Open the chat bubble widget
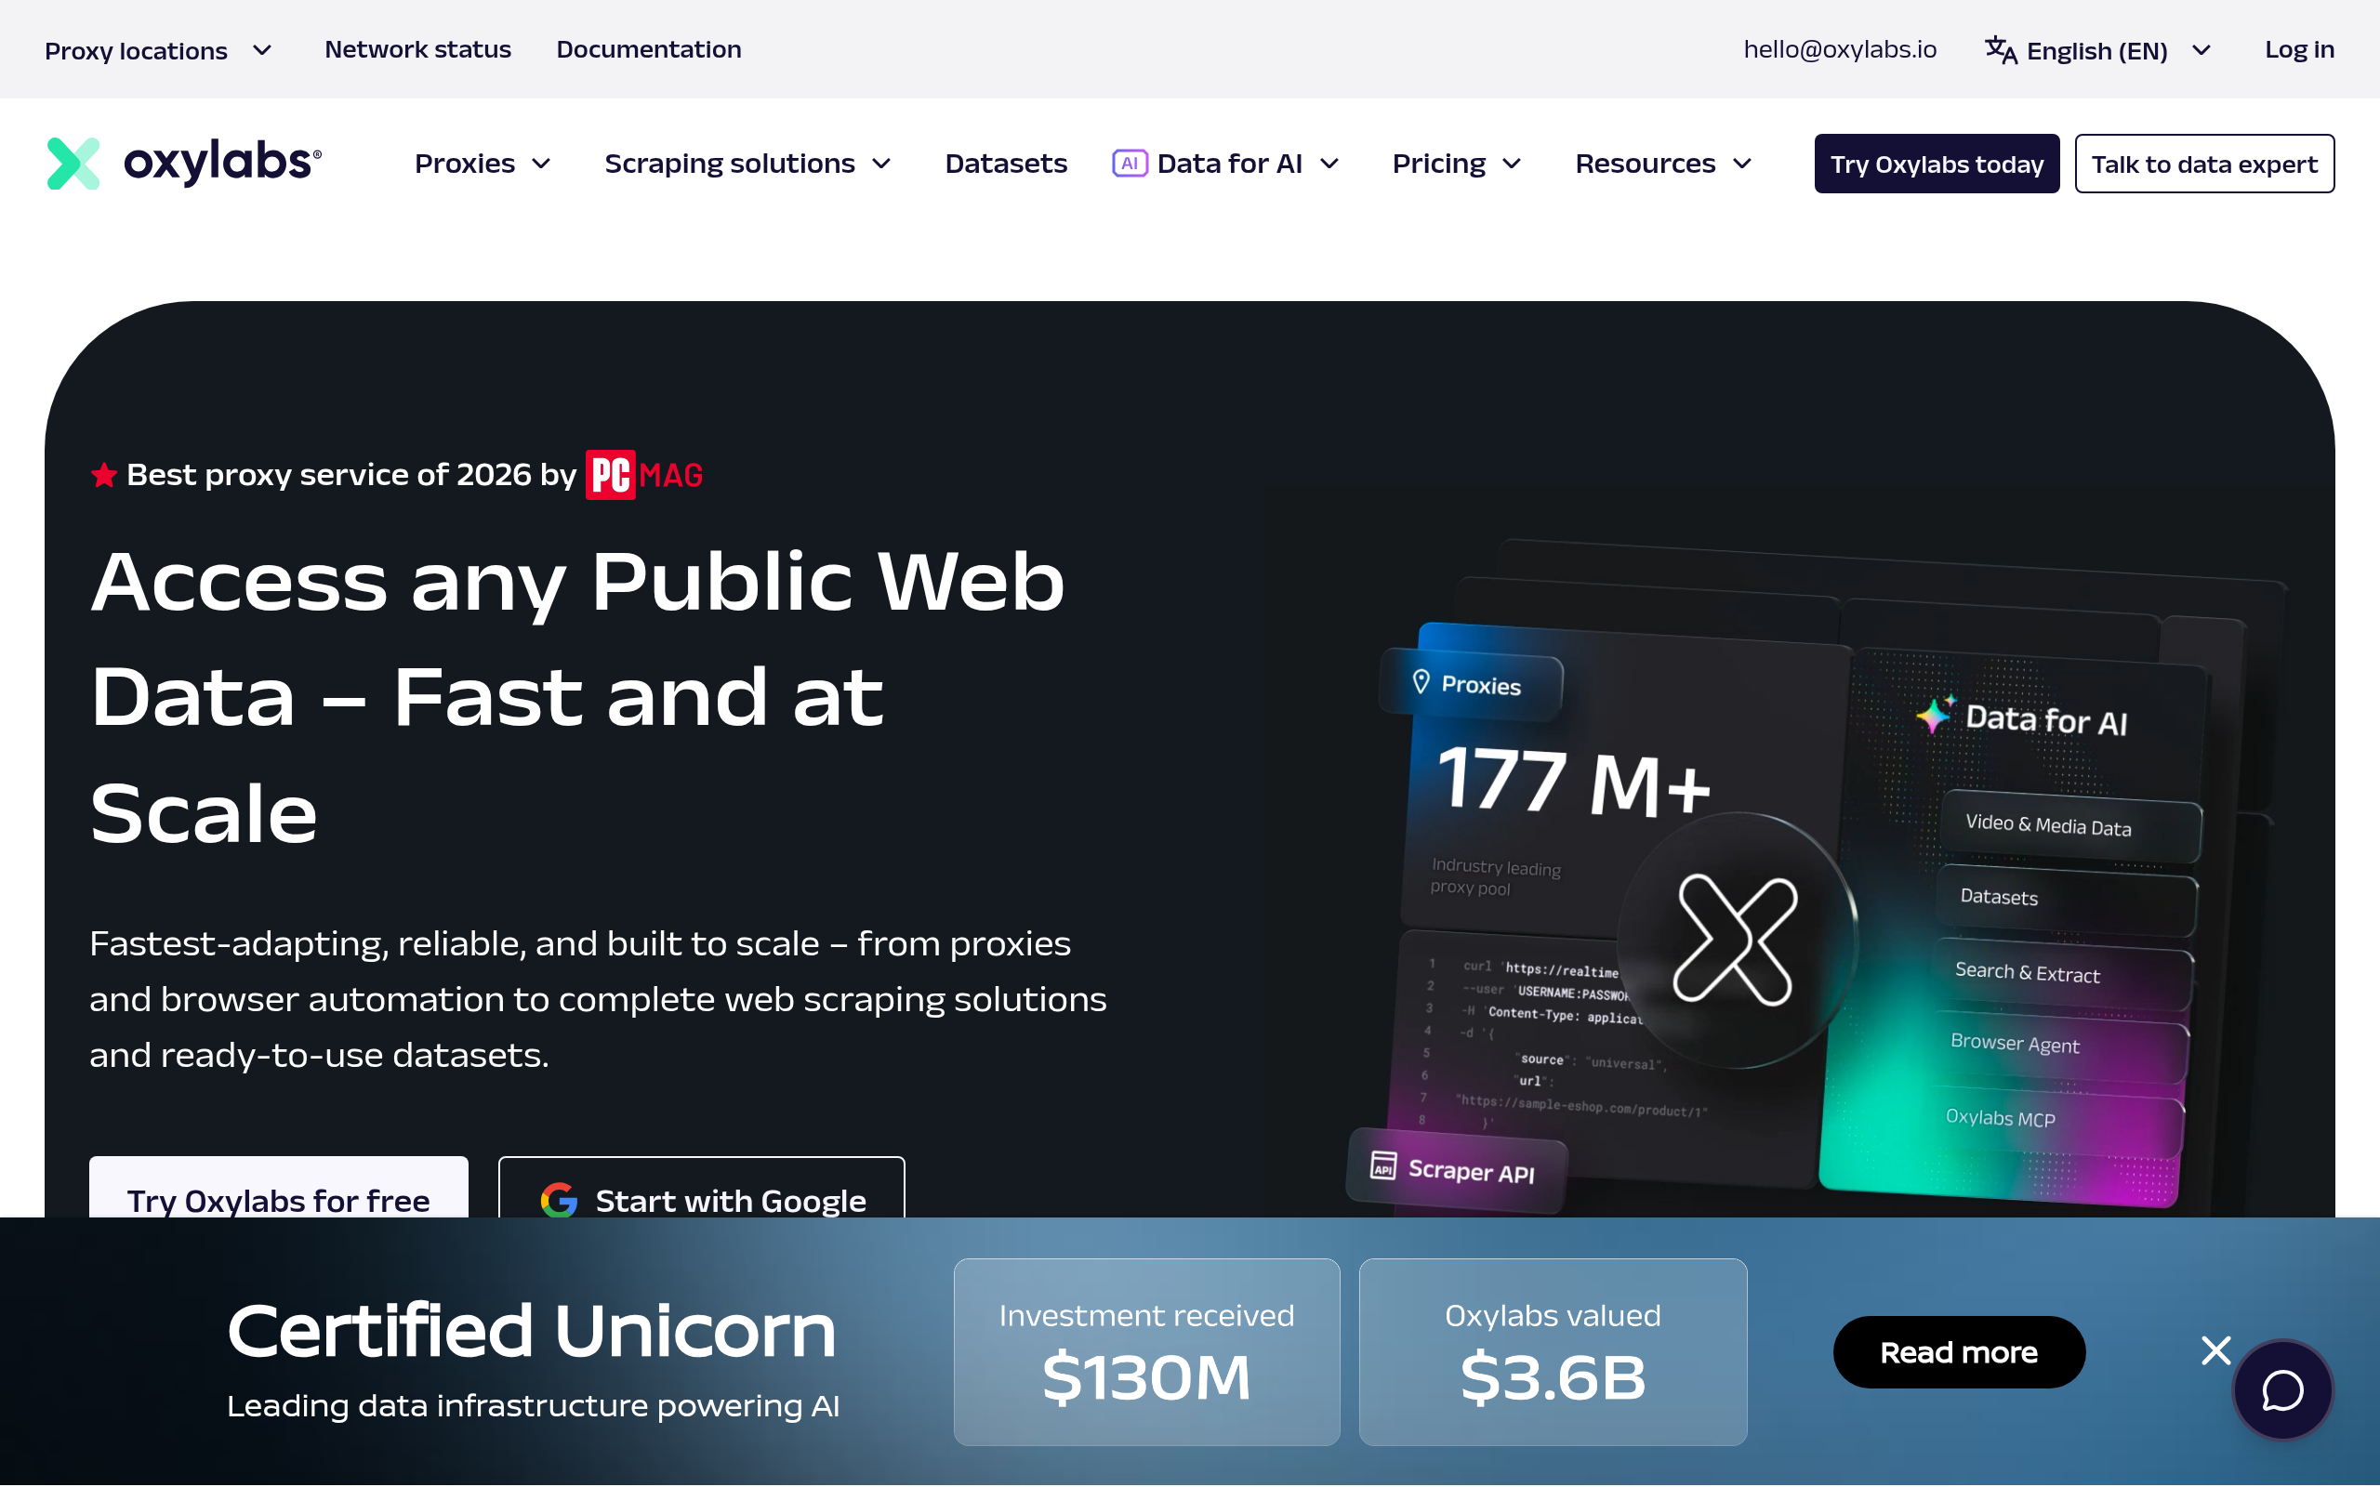The image size is (2380, 1487). point(2282,1390)
